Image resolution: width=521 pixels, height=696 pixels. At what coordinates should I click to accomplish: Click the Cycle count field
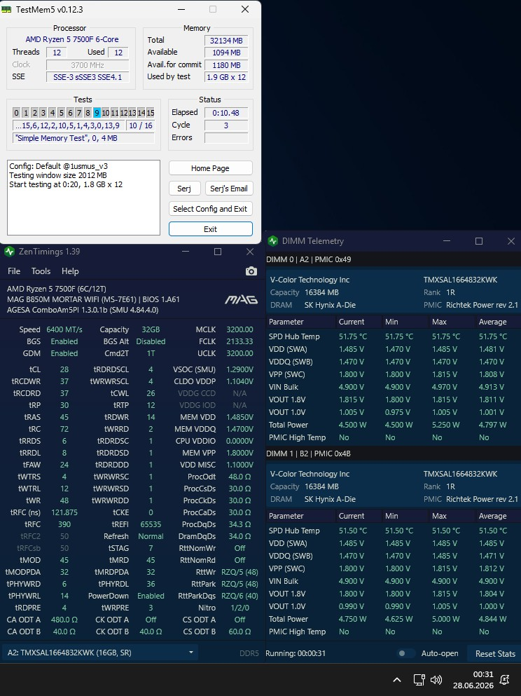(x=225, y=125)
